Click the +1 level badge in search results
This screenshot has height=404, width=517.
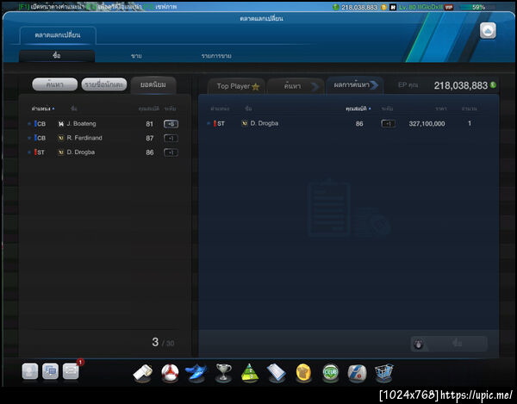point(389,123)
